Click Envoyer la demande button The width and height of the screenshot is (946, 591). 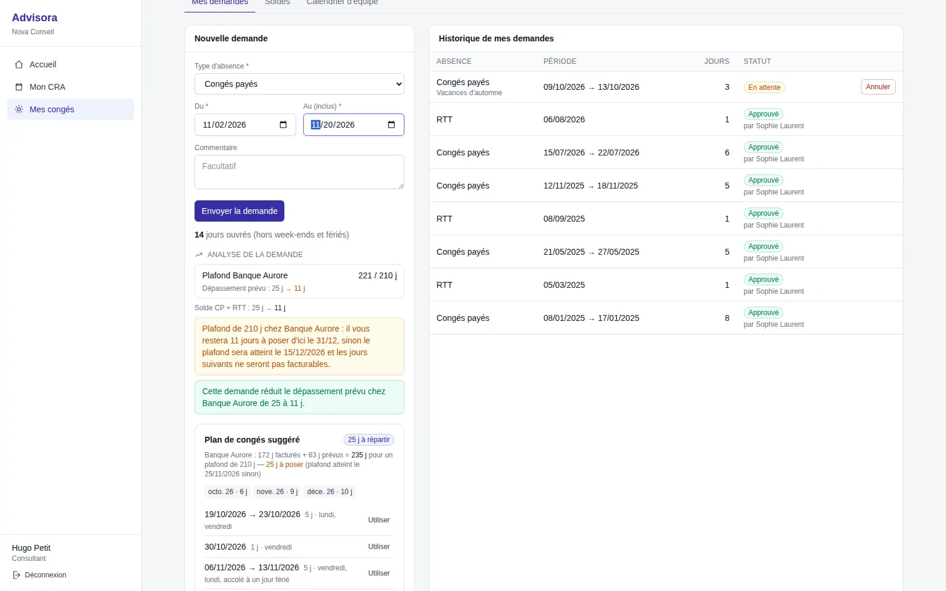pos(239,211)
